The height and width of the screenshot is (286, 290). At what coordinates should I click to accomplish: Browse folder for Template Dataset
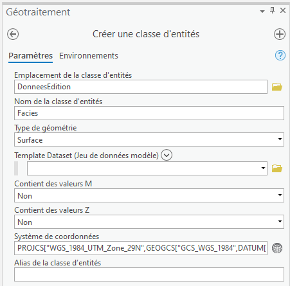click(277, 168)
